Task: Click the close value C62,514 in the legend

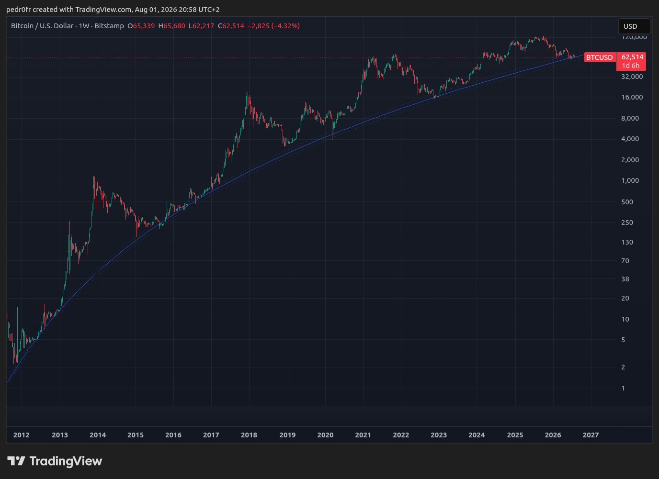Action: click(x=231, y=26)
